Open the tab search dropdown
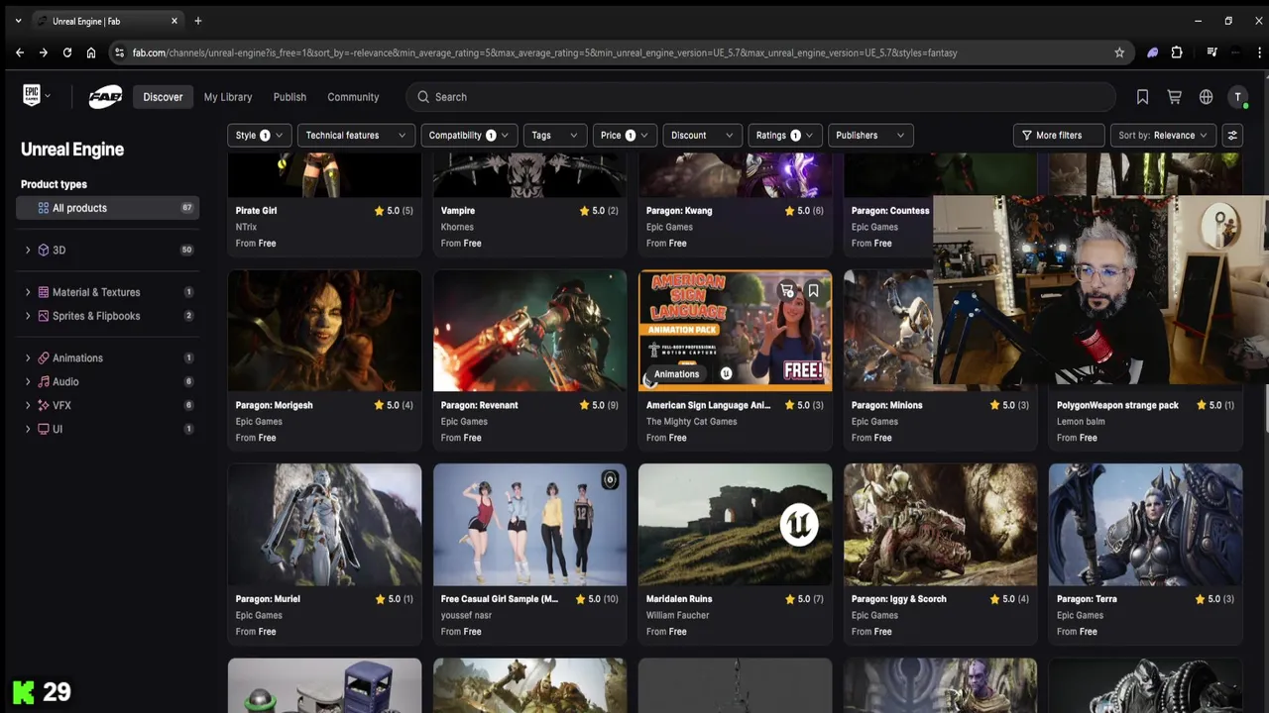 (18, 21)
